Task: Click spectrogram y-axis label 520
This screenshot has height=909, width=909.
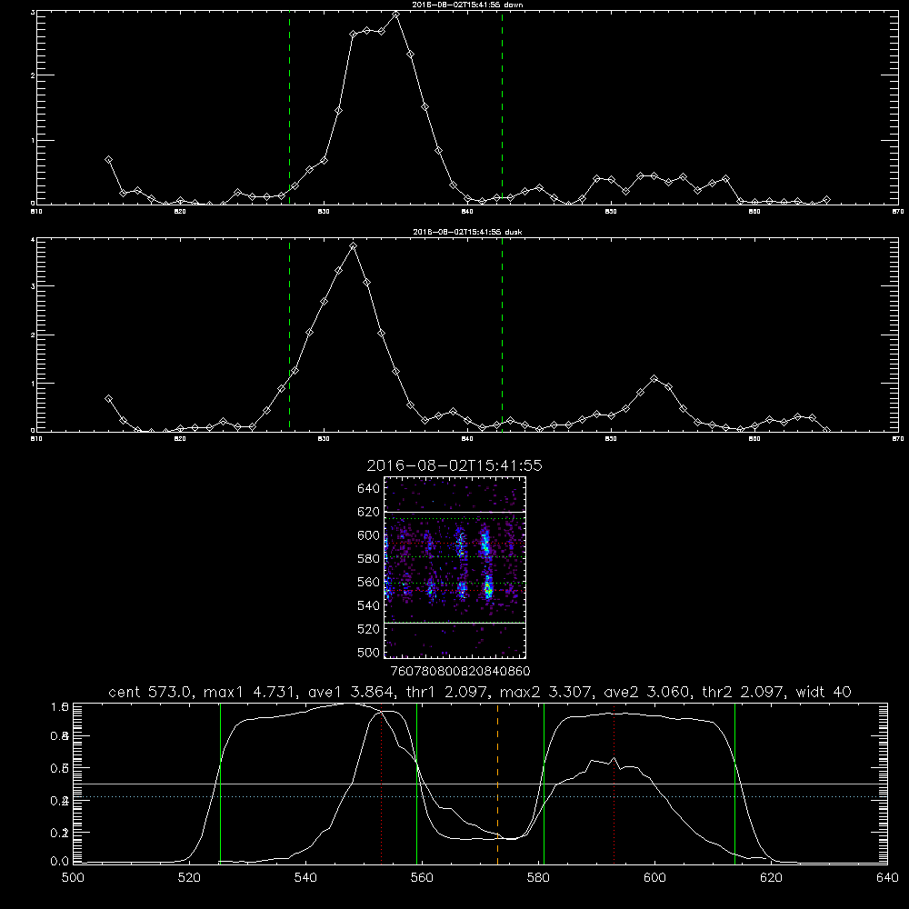Action: coord(369,629)
